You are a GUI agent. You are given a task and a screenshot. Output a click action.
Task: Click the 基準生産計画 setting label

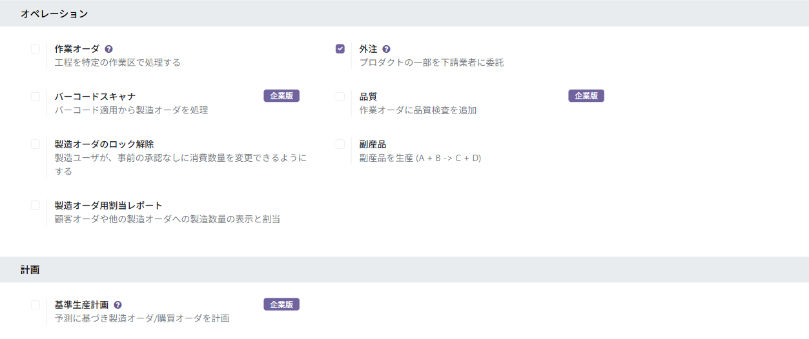[81, 305]
